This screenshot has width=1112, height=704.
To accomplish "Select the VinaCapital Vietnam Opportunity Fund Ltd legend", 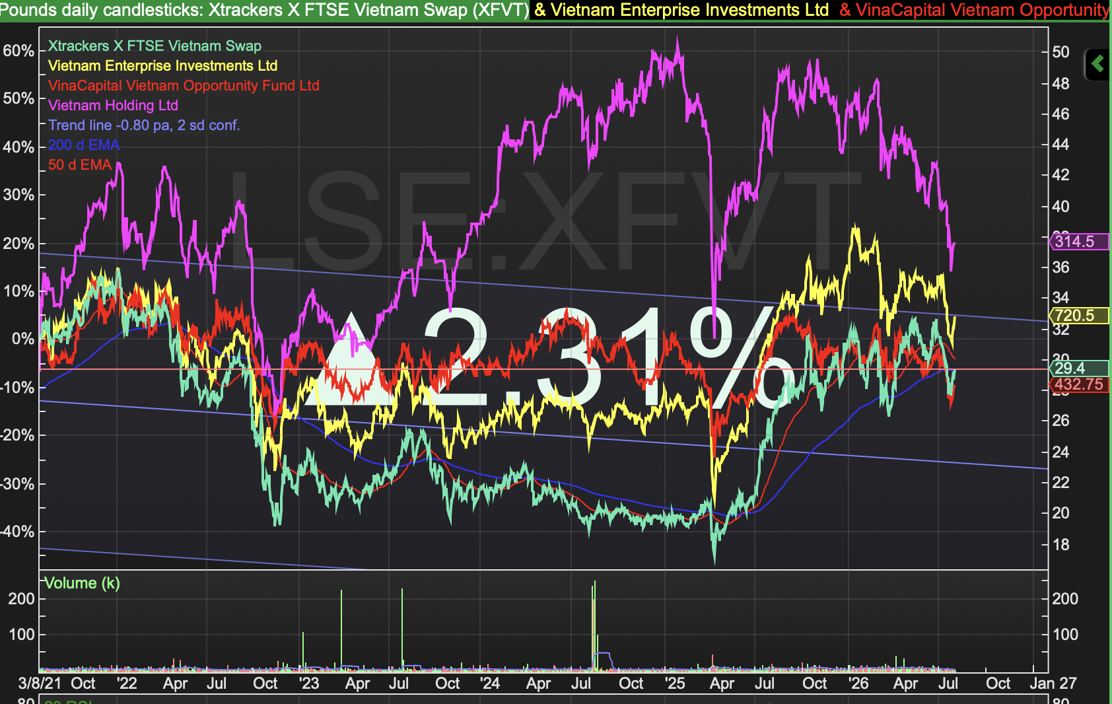I will pyautogui.click(x=184, y=86).
